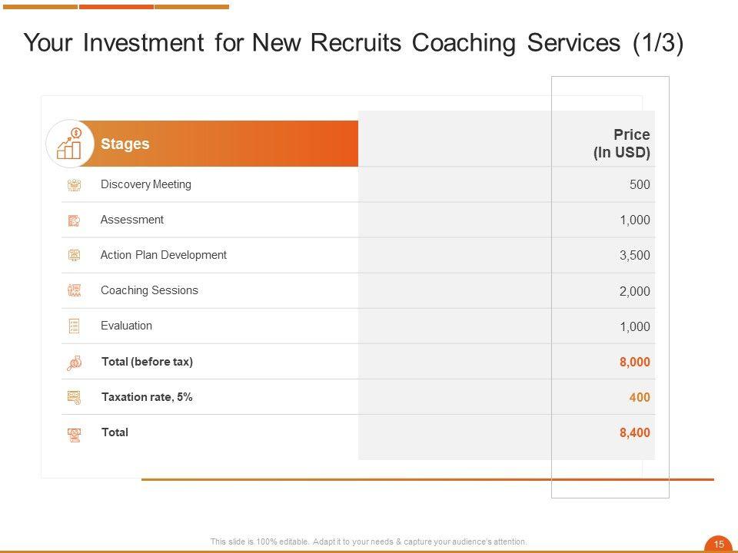
Task: Click the Total (before tax) money bag icon
Action: [x=75, y=363]
